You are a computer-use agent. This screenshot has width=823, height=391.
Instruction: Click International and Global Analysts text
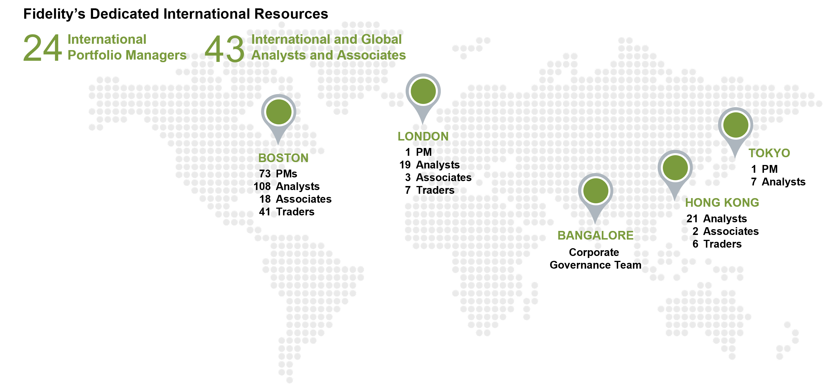(x=328, y=47)
